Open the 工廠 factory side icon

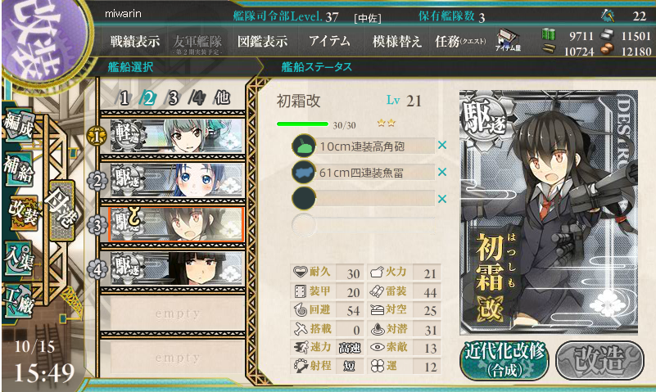pos(19,302)
